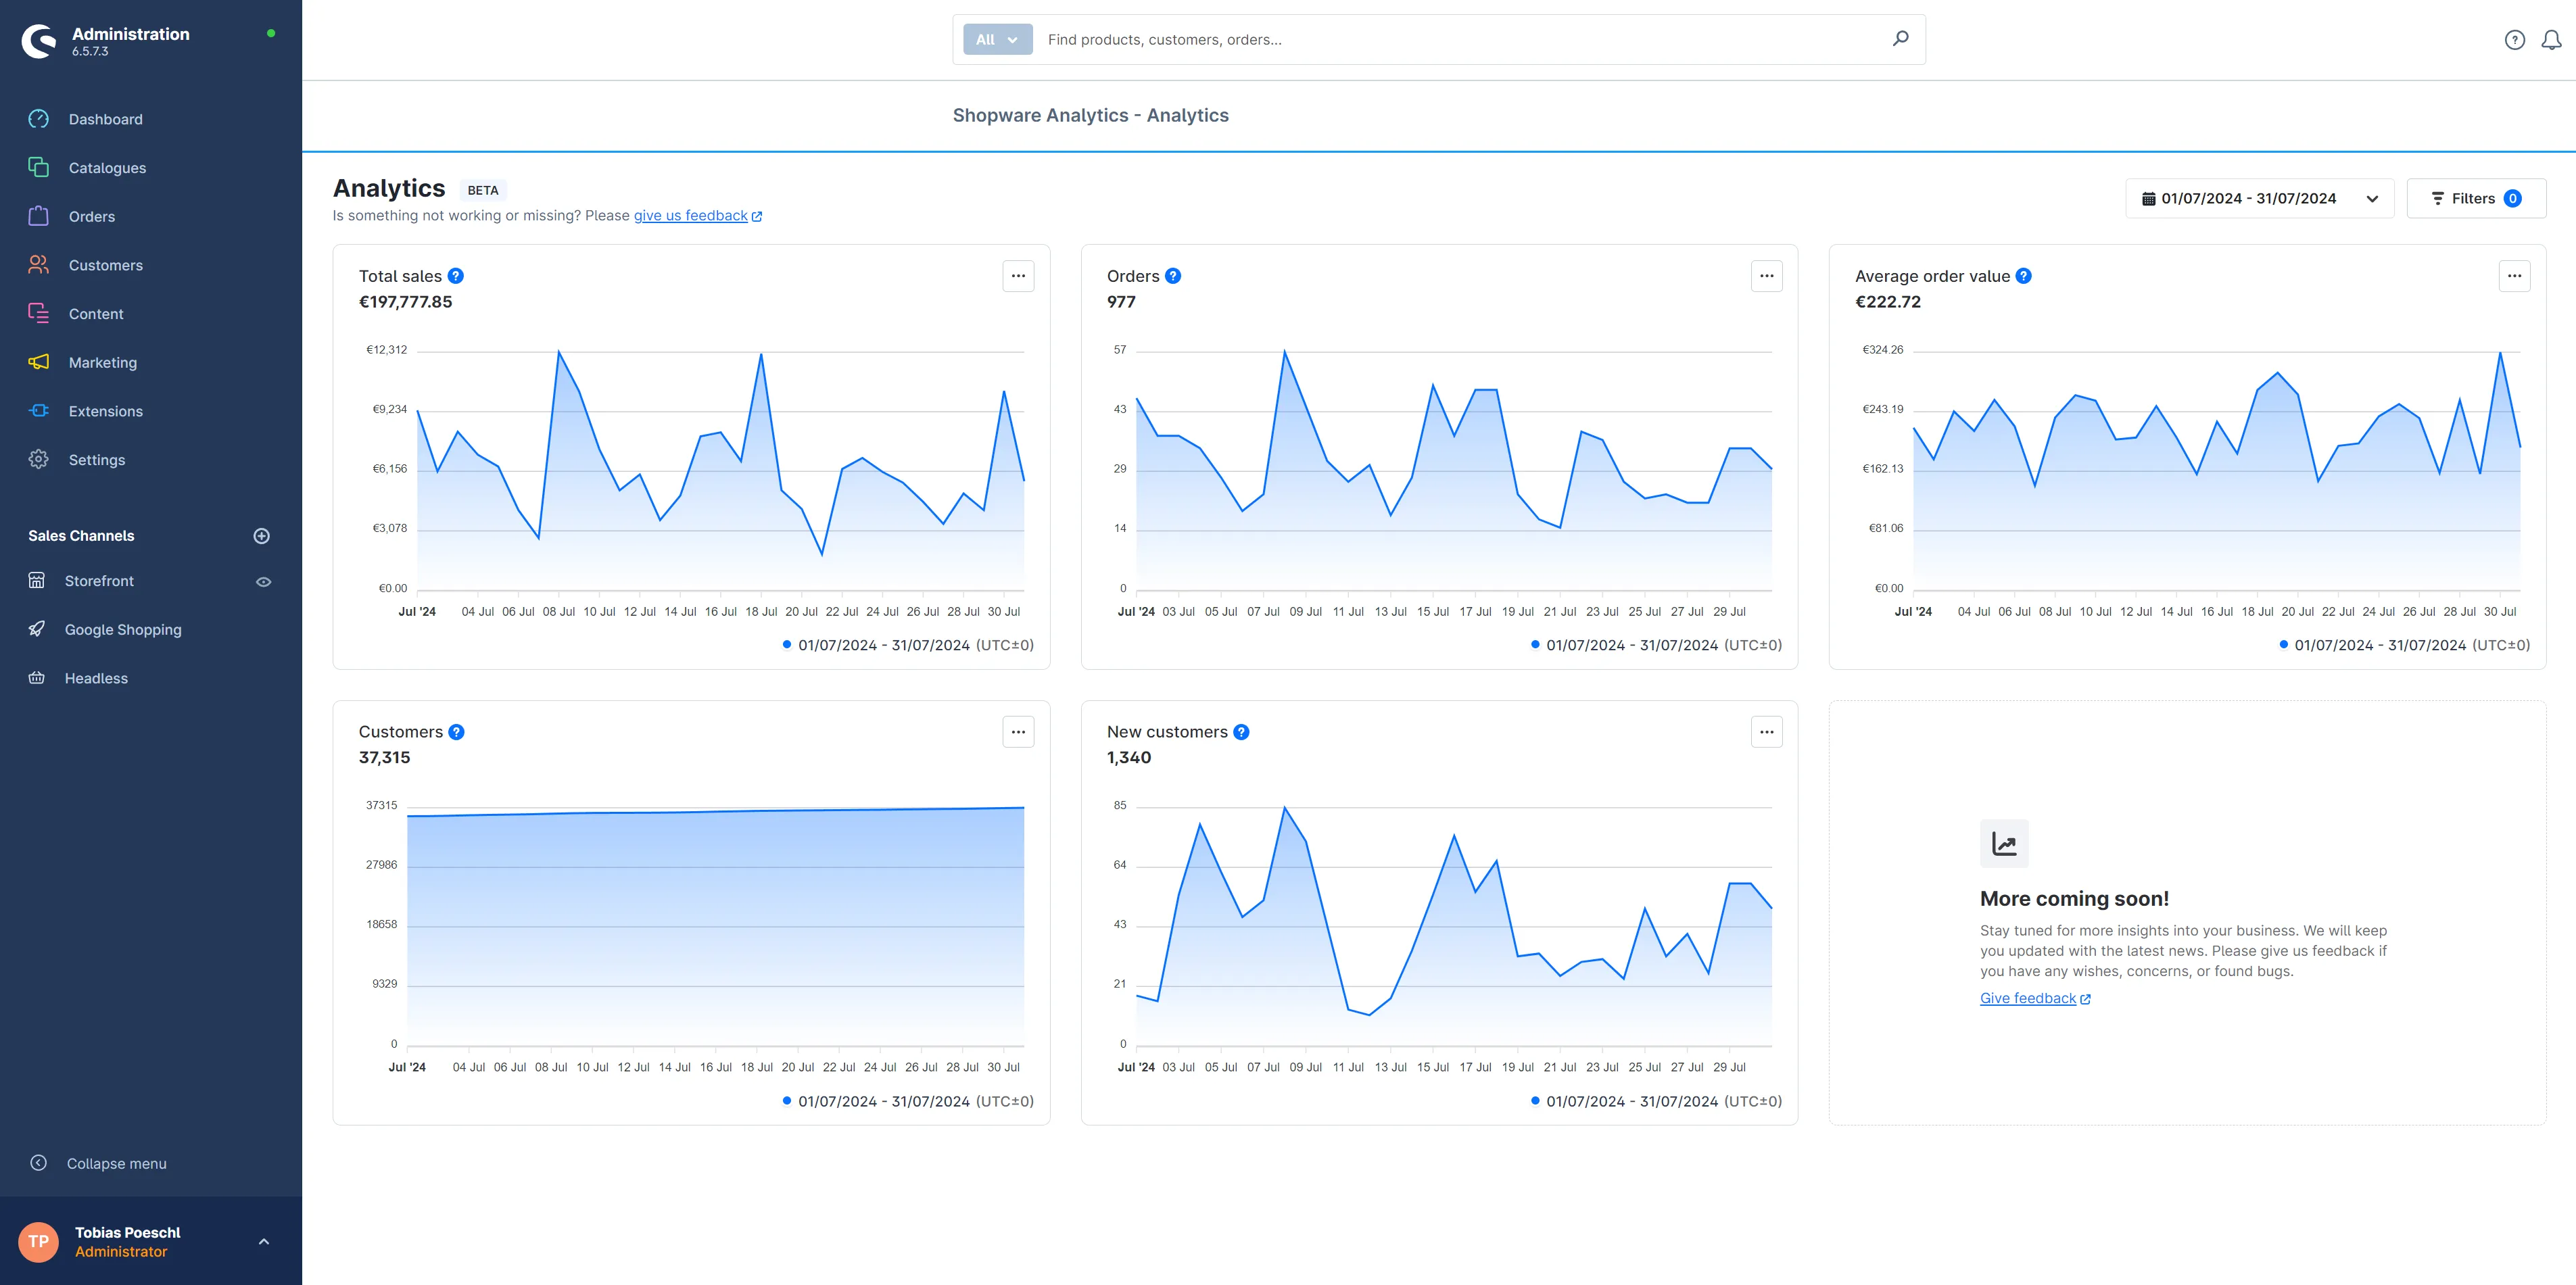
Task: Open the Dashboard from the sidebar
Action: click(x=37, y=119)
